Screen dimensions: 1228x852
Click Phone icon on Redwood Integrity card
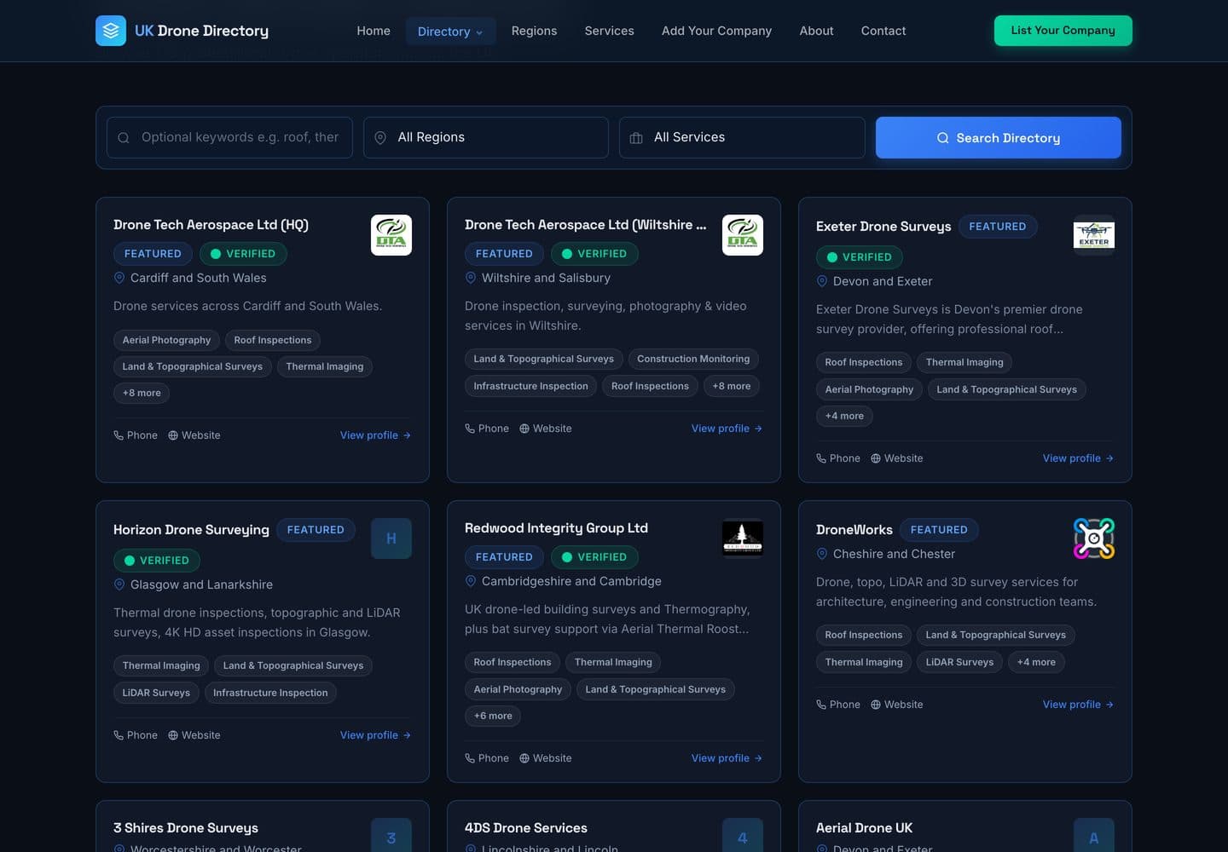pyautogui.click(x=470, y=758)
